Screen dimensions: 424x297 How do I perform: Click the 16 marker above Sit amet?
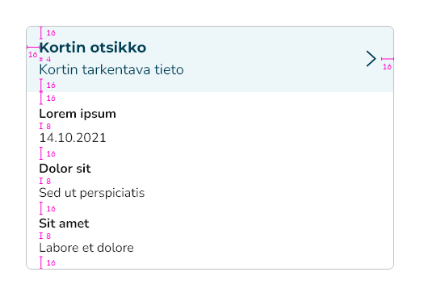click(x=48, y=208)
